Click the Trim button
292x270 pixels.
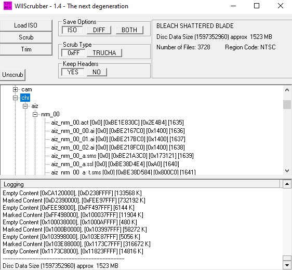[25, 49]
